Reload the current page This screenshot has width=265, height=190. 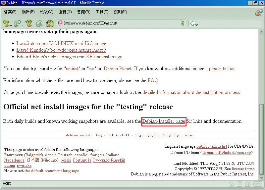point(29,24)
